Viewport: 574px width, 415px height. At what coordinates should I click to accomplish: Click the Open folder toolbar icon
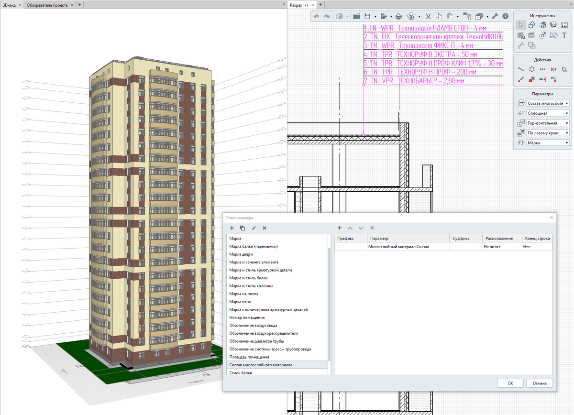click(356, 16)
